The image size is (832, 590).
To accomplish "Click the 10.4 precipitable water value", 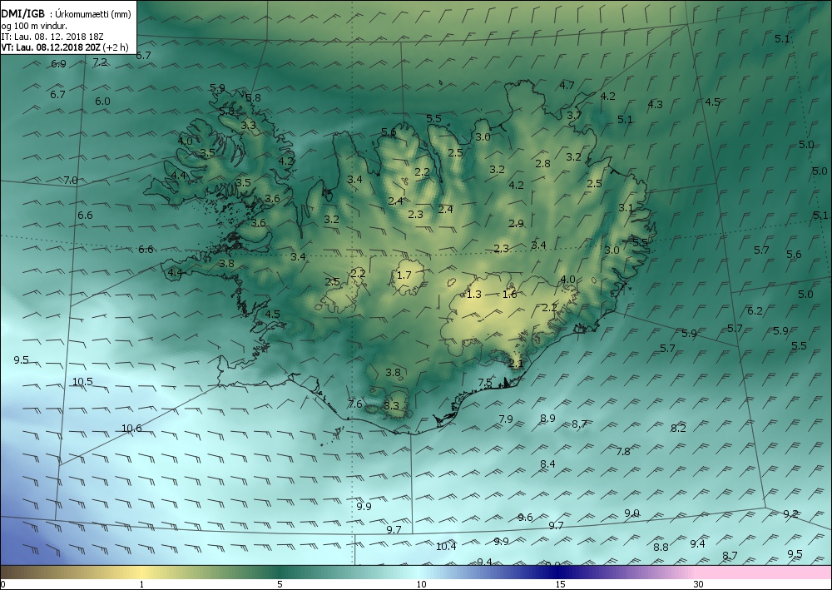I will coord(446,547).
